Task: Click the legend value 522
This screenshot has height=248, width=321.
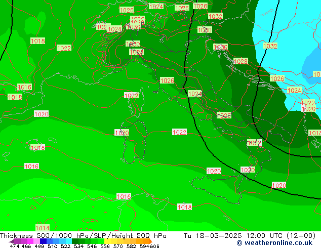Action: point(66,246)
